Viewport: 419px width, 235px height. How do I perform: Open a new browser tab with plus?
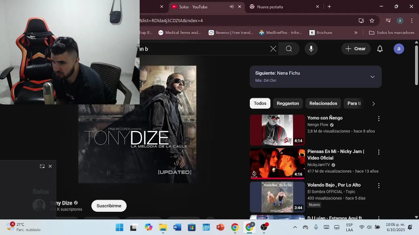tap(329, 7)
